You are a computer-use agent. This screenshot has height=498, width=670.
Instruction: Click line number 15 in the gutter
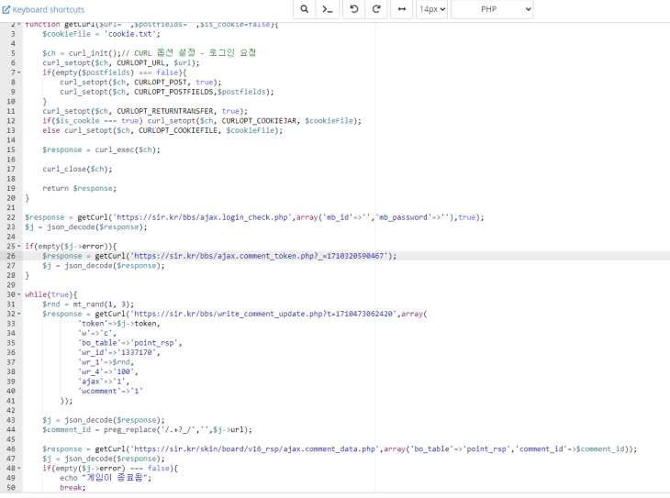pyautogui.click(x=10, y=149)
